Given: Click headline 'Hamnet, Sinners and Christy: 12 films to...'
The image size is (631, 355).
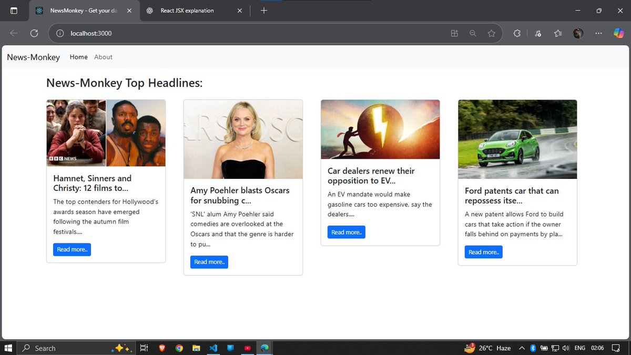Looking at the screenshot, I should [x=93, y=183].
